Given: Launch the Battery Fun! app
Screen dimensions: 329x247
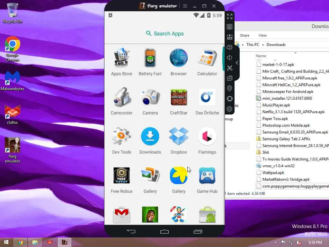Looking at the screenshot, I should coord(150,62).
